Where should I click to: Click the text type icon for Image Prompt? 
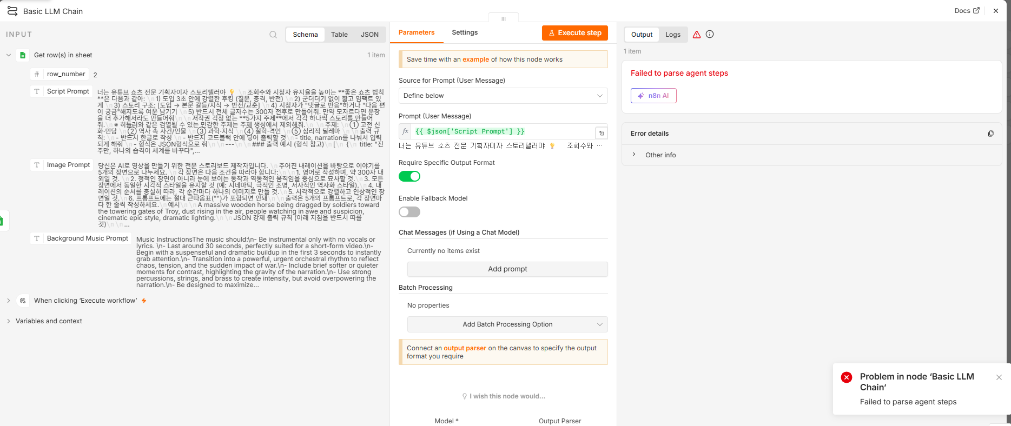point(37,165)
